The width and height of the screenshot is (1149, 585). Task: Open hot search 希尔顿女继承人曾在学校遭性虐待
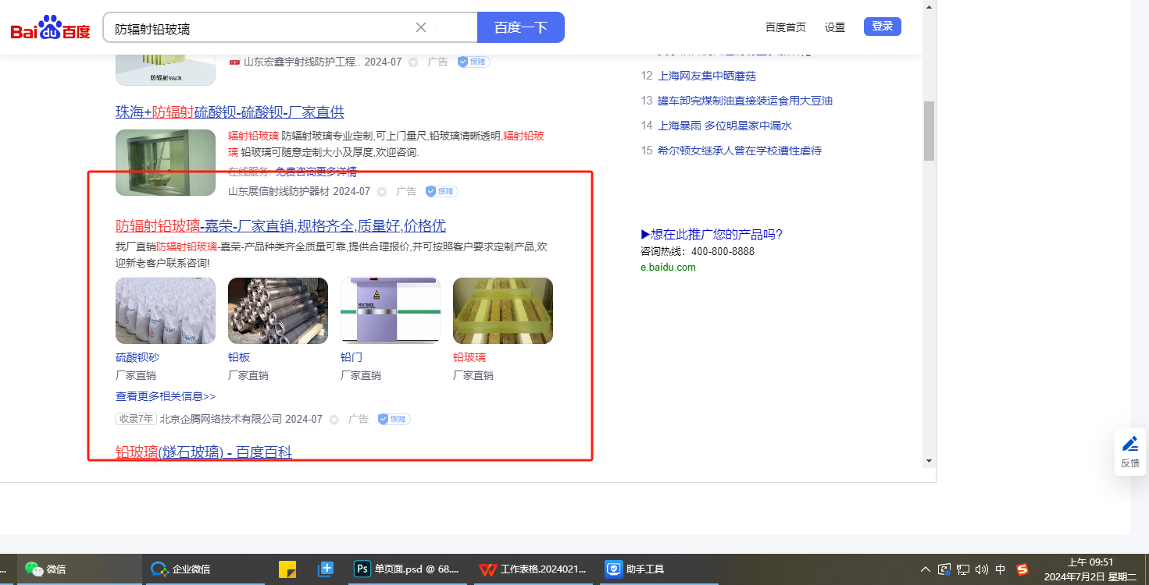coord(740,151)
